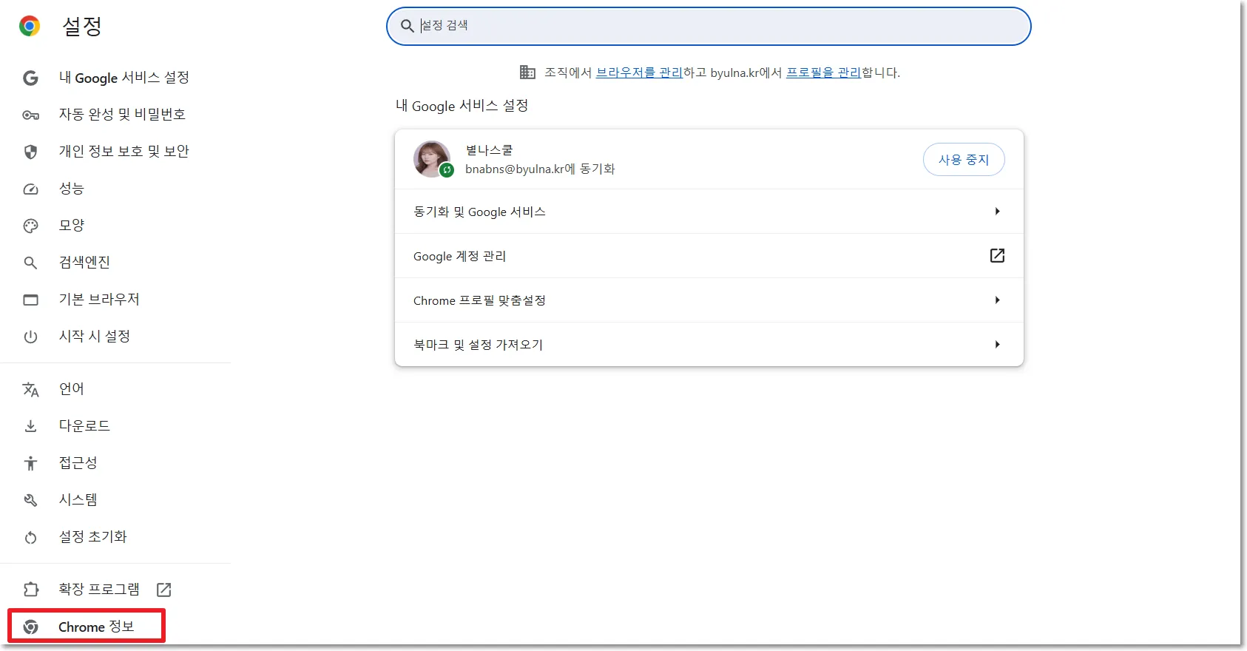Click the green sync badge on avatar

click(447, 170)
